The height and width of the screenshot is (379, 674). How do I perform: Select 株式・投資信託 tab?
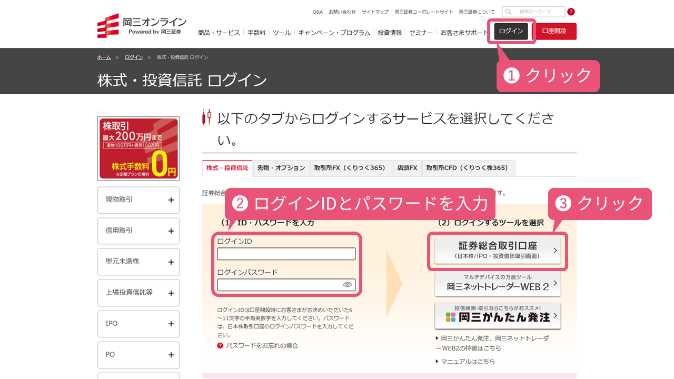(227, 168)
